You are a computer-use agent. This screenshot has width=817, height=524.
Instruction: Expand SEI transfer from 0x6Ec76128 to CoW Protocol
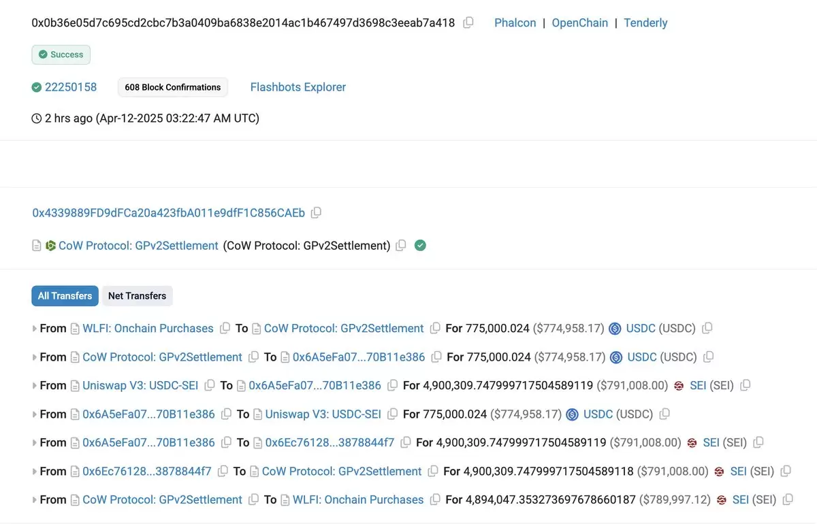35,472
